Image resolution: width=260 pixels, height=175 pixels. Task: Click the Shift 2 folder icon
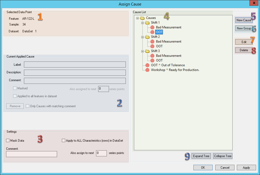tap(147, 37)
